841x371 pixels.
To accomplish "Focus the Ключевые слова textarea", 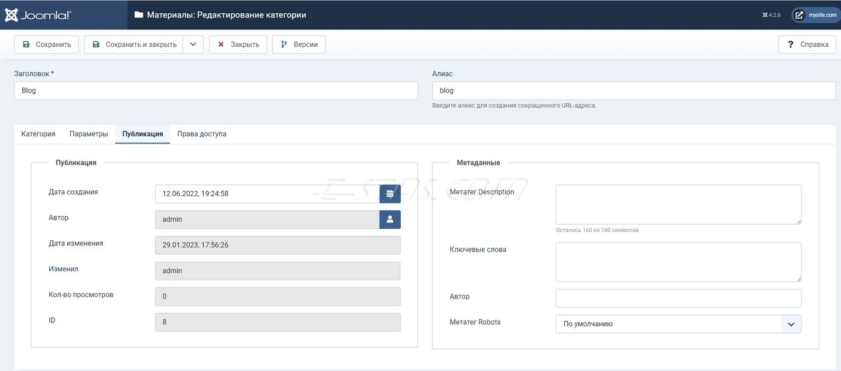I will click(678, 262).
